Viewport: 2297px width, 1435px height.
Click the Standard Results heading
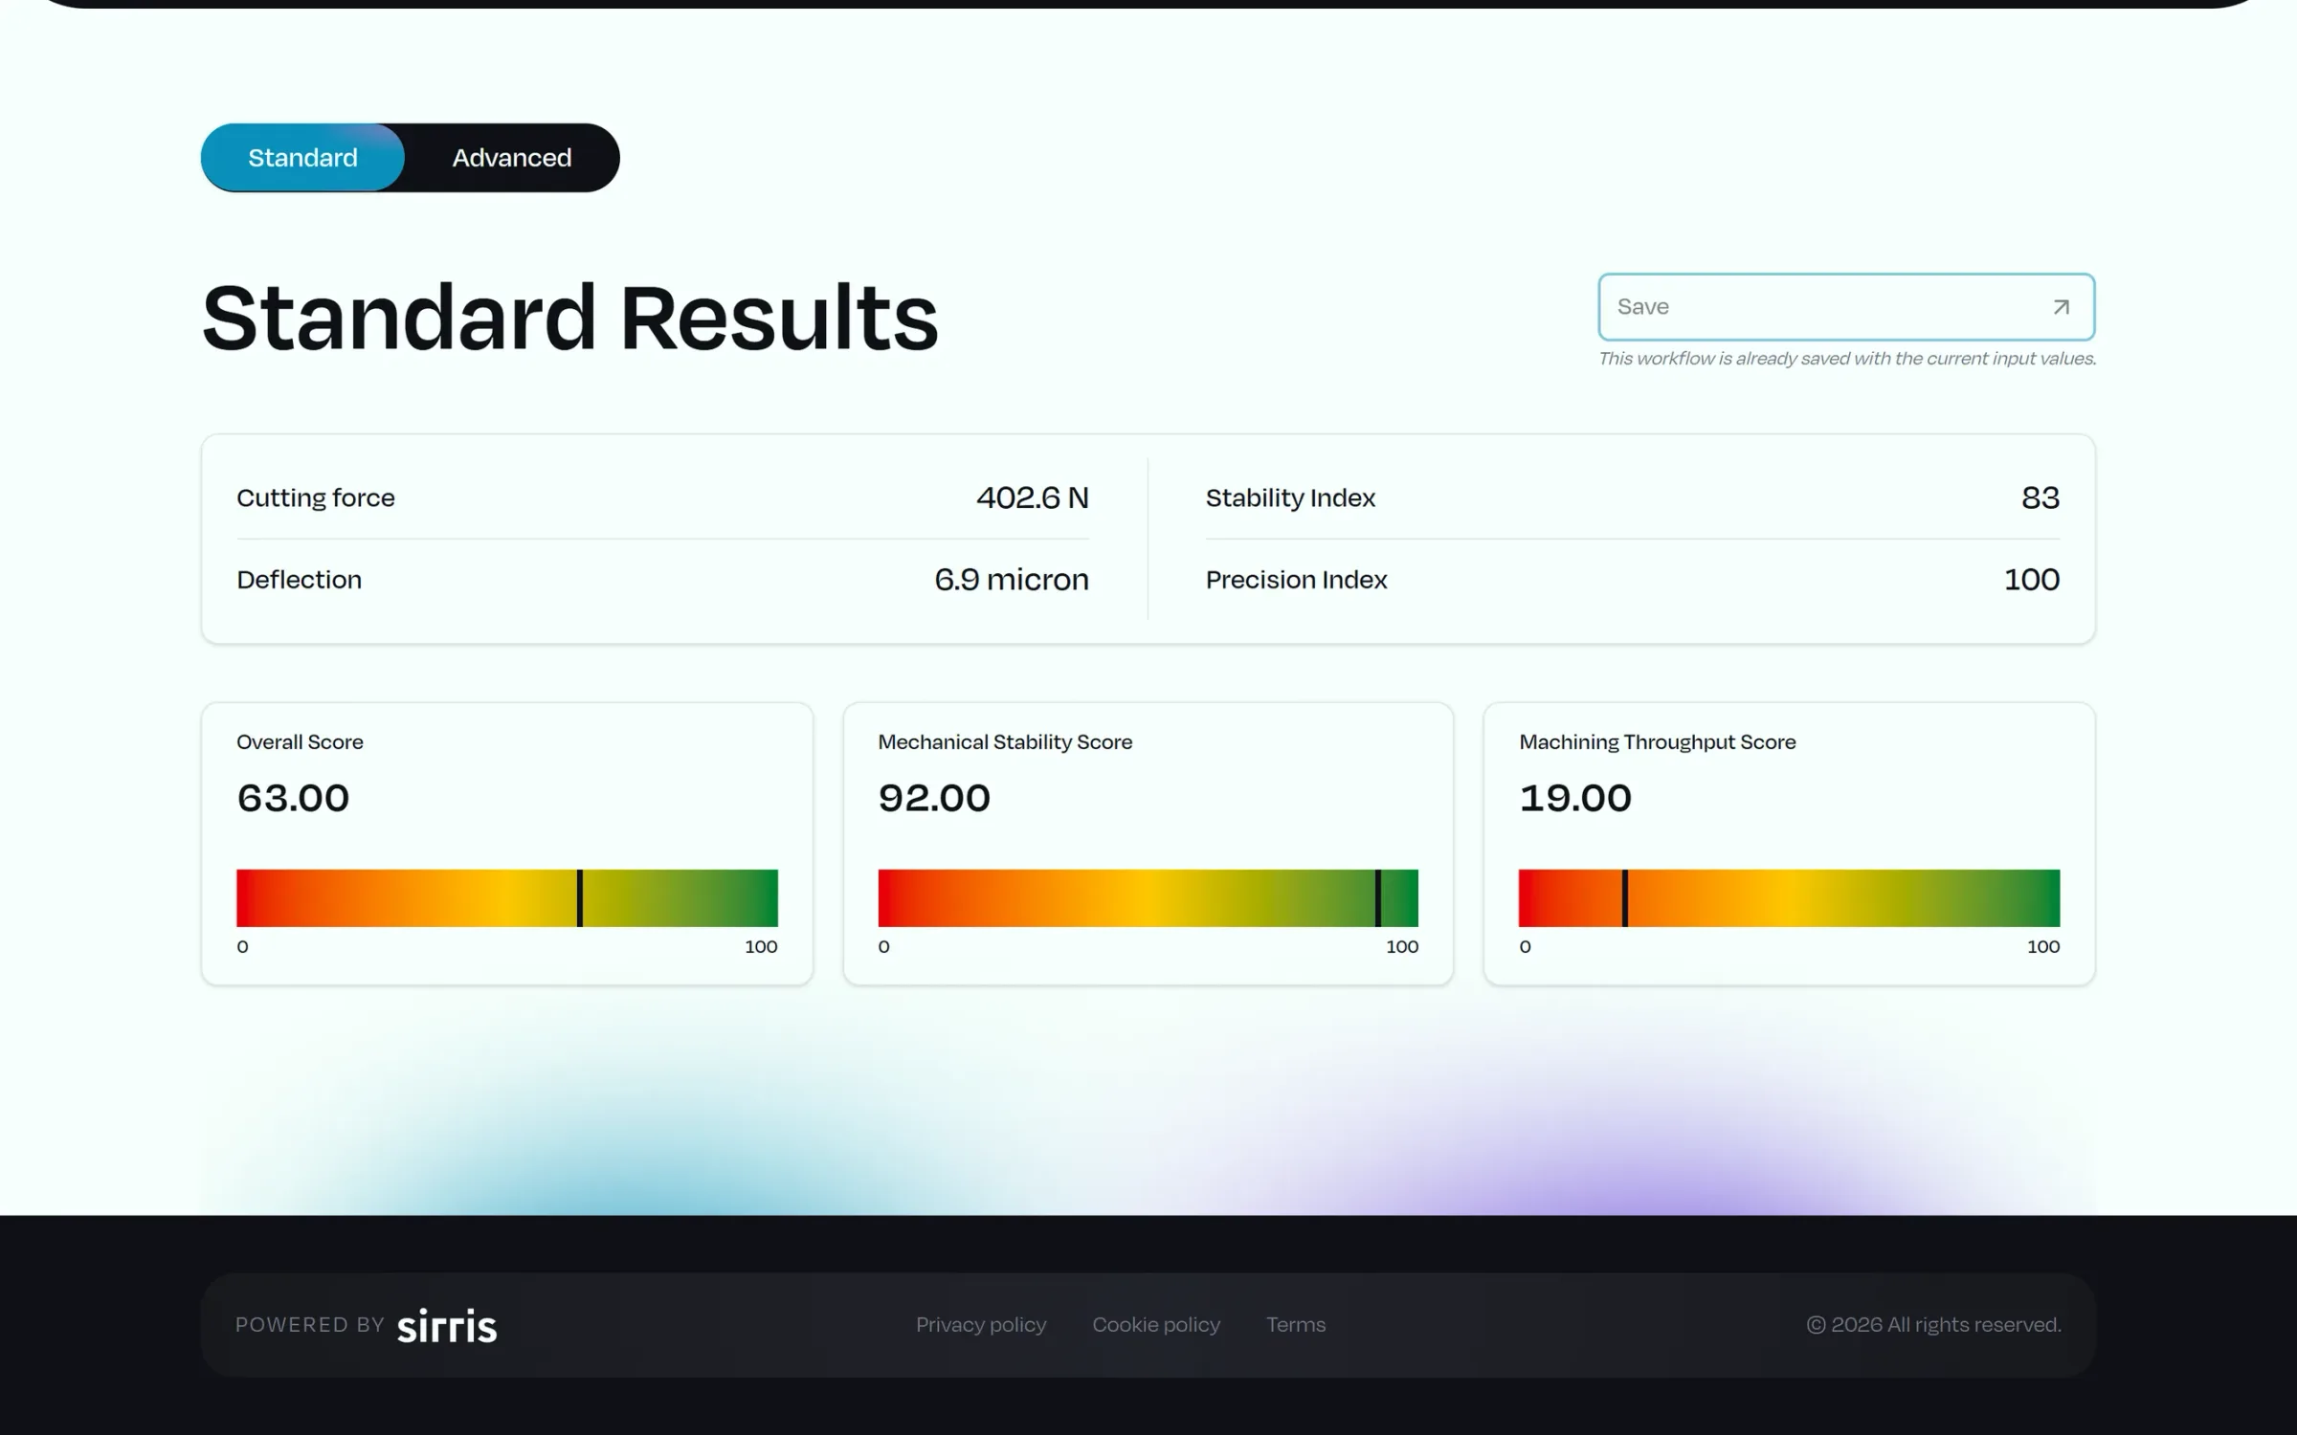[570, 317]
